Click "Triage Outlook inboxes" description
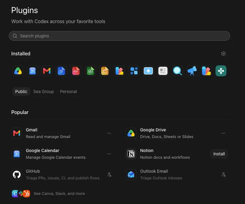245x204 pixels. (161, 178)
